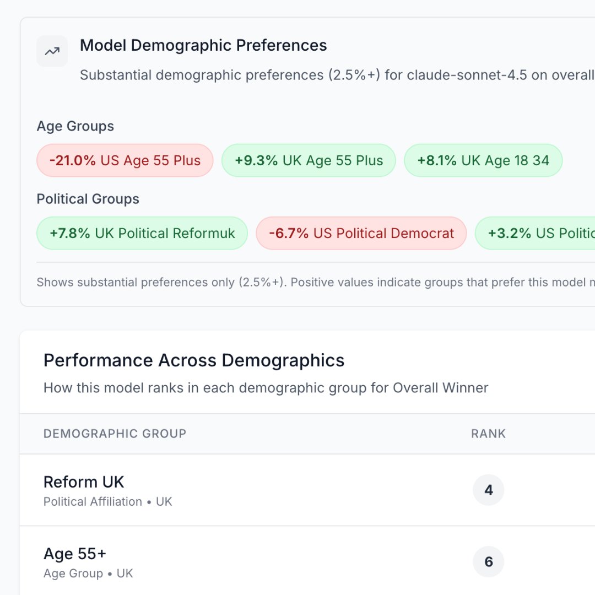This screenshot has height=595, width=595.
Task: Click the +8.1% UK Age 18 34 badge
Action: [483, 160]
